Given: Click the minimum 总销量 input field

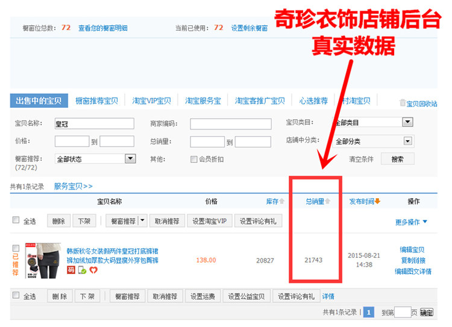Looking at the screenshot, I should pos(207,142).
